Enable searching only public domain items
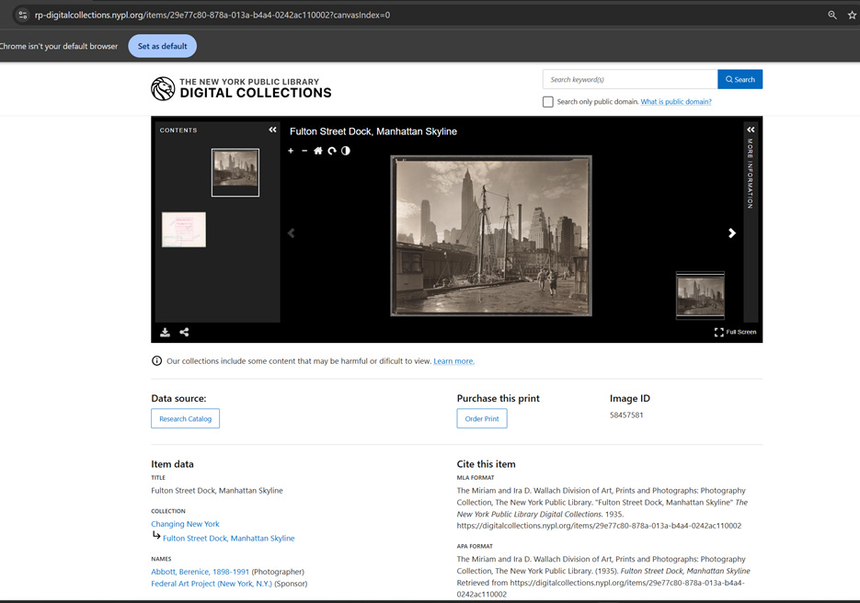The width and height of the screenshot is (860, 603). [x=547, y=101]
